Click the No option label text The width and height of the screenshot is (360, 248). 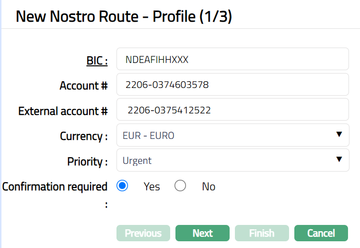click(x=209, y=186)
